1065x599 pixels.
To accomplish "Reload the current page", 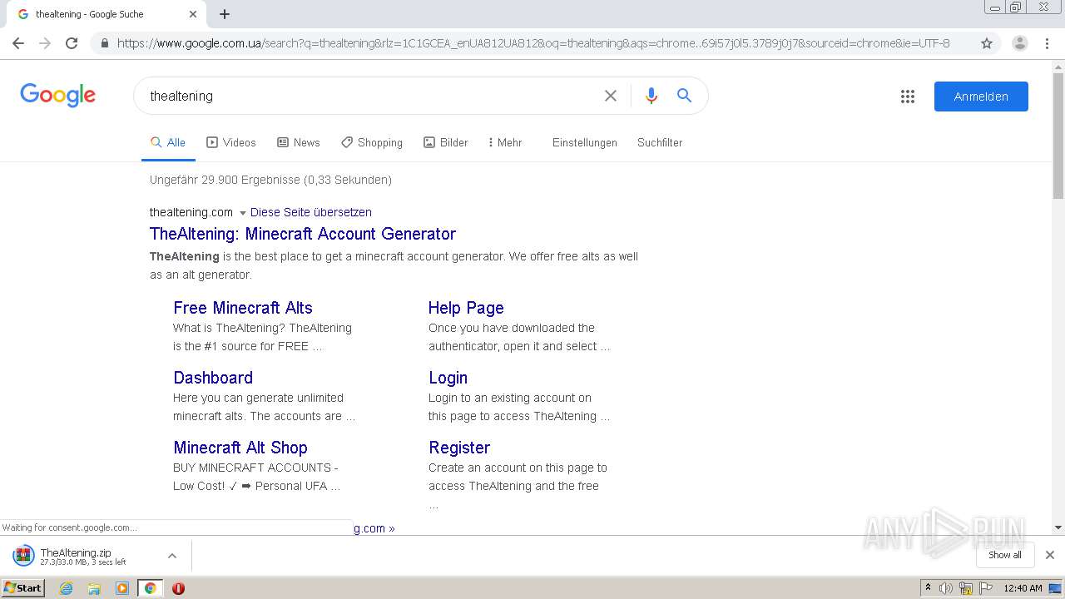I will pos(72,43).
